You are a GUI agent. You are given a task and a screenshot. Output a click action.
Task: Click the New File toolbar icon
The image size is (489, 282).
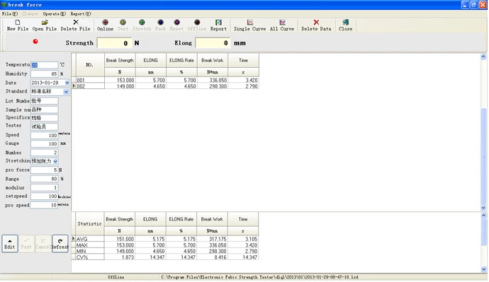point(18,23)
